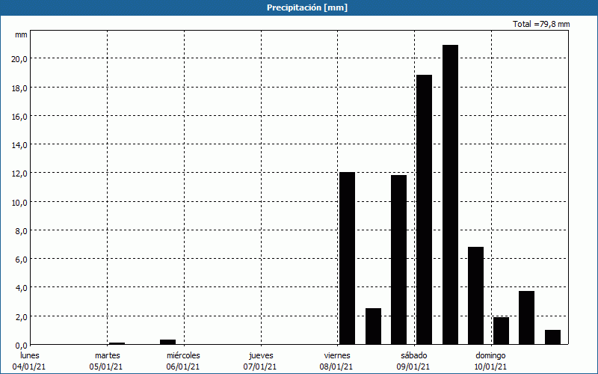The image size is (598, 374).
Task: Click the sábado axis label
Action: coord(414,355)
